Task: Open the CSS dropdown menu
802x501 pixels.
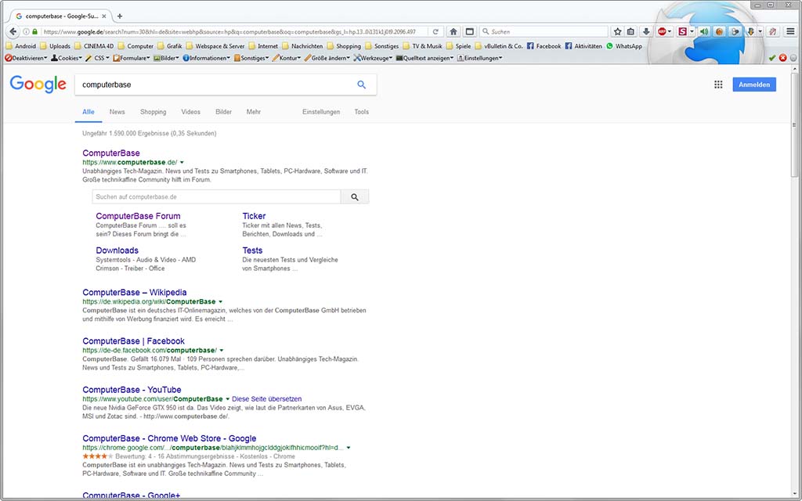Action: 97,58
